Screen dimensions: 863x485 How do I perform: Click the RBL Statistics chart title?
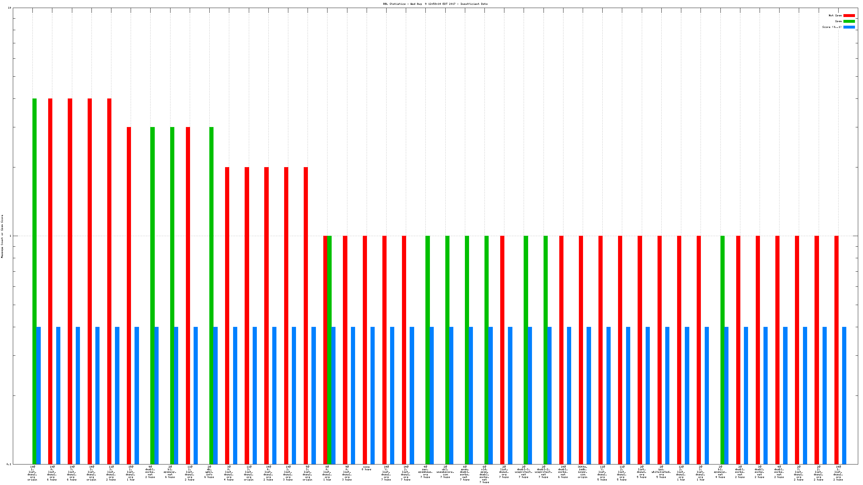435,4
